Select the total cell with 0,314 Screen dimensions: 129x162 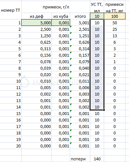point(80,49)
